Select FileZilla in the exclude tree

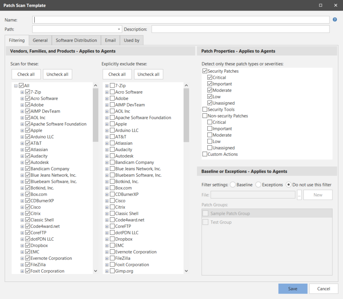pyautogui.click(x=123, y=258)
